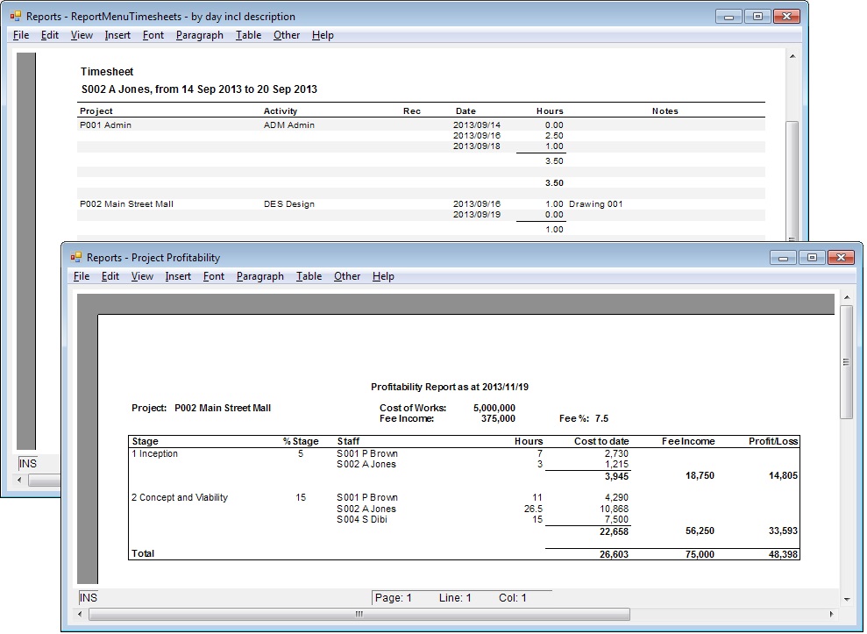Viewport: 867px width, 634px height.
Task: Open the View menu in the Timesheet window
Action: [x=82, y=35]
